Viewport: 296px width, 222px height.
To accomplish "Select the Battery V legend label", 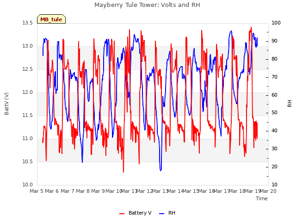I will coord(140,213).
